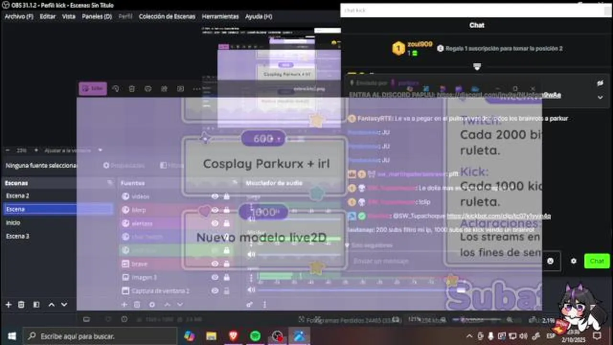Adjust the bottom audio mixer volume slider
This screenshot has height=345, width=613.
click(x=362, y=290)
